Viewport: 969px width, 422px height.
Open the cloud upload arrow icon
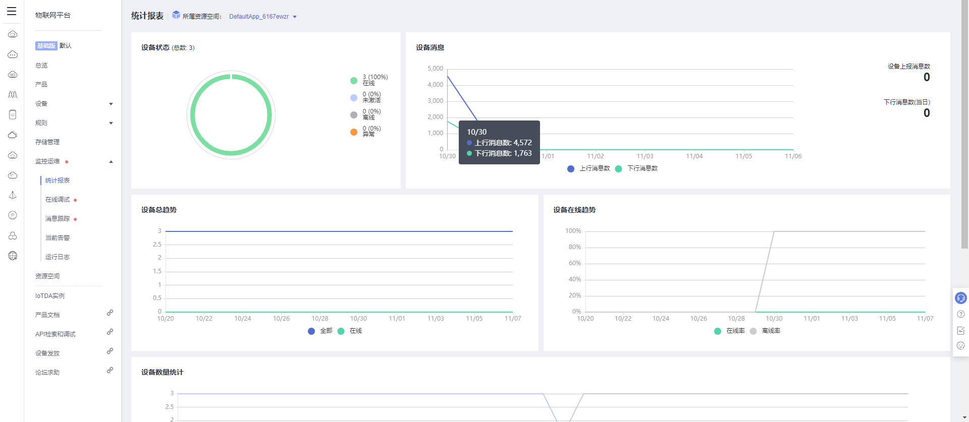click(x=13, y=155)
